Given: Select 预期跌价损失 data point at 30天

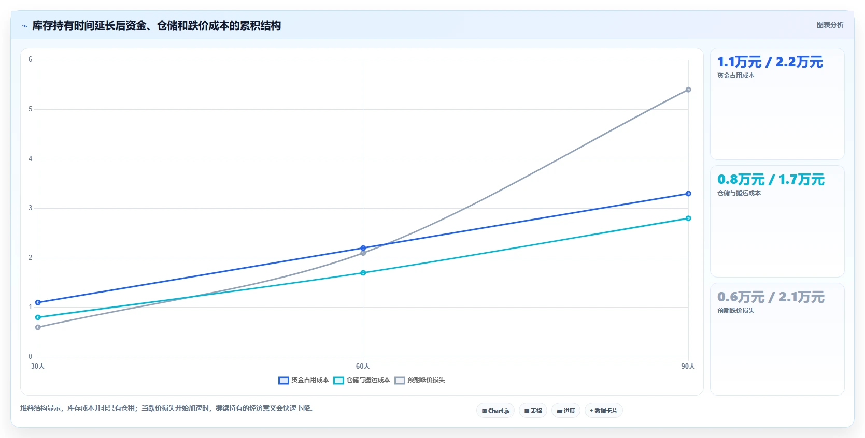Looking at the screenshot, I should point(38,327).
